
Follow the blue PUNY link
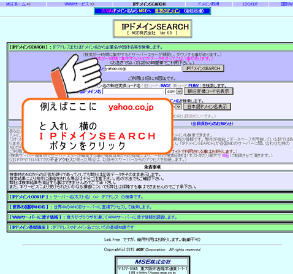[194, 85]
